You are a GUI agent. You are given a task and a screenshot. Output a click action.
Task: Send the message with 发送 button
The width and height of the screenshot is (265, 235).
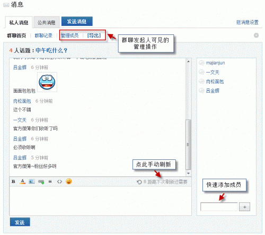pos(20,222)
